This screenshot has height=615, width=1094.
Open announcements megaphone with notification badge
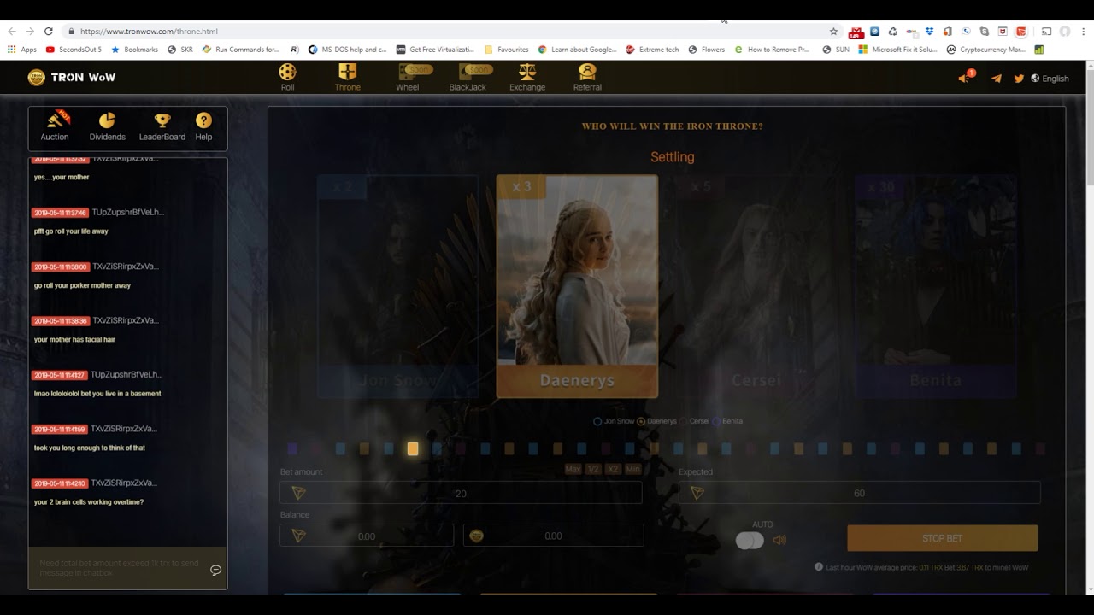(x=966, y=77)
